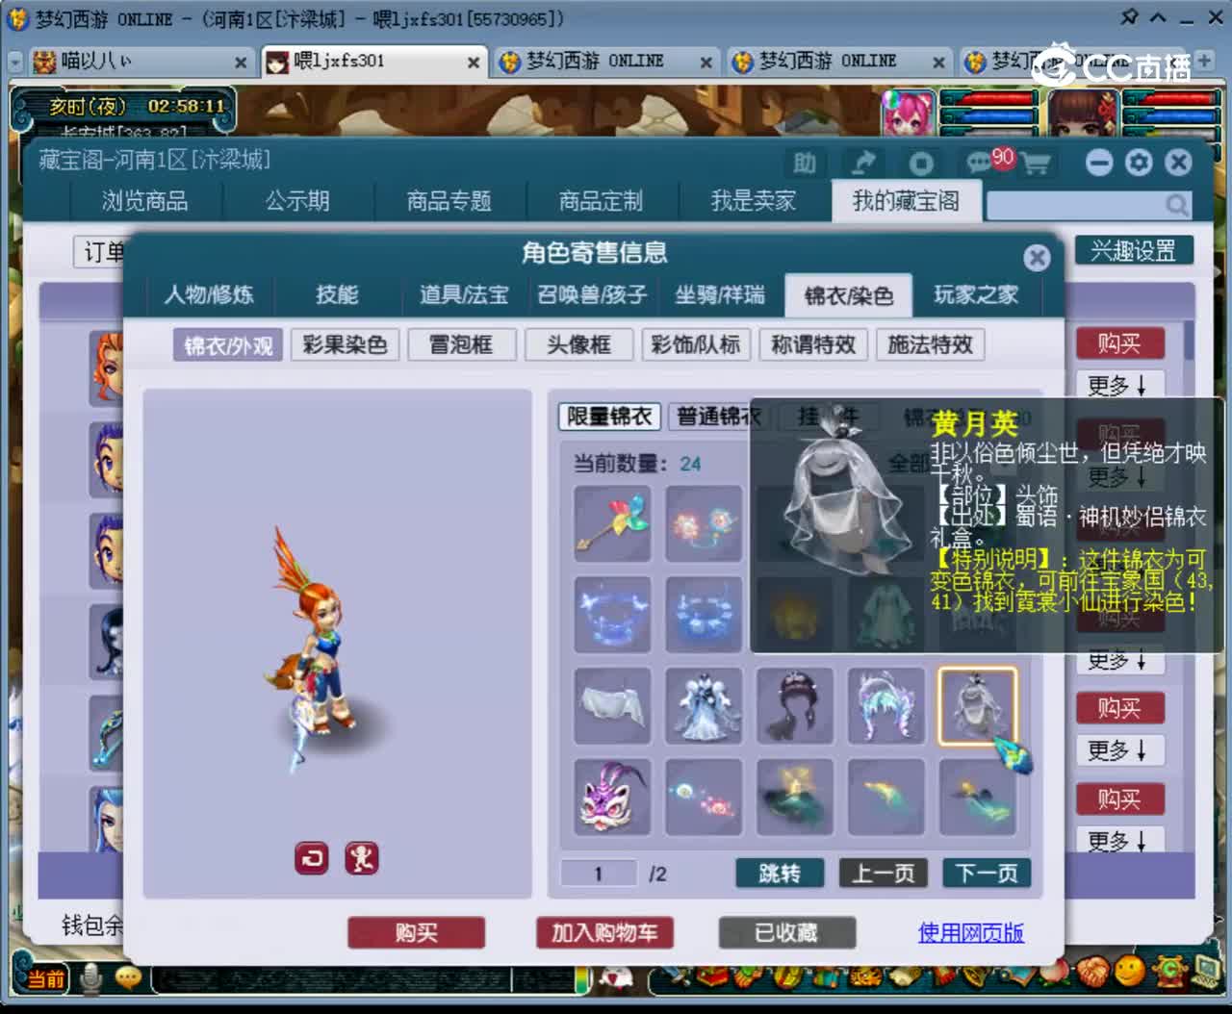This screenshot has height=1014, width=1232.
Task: Click the smiley emoji icon bottom right
Action: [1130, 970]
